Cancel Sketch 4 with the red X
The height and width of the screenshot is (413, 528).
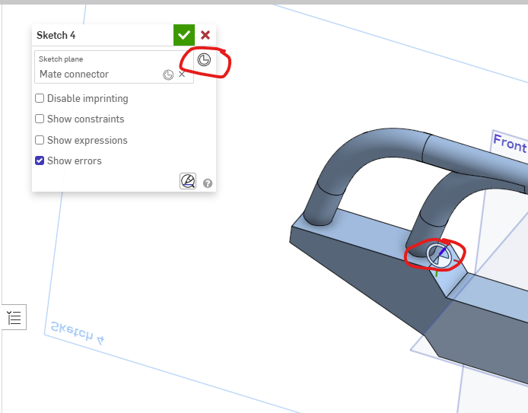coord(205,35)
